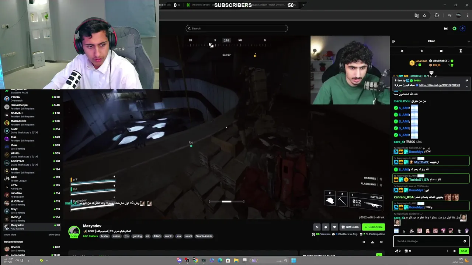This screenshot has width=472, height=265.
Task: Open chat options three-dot menu
Action: tap(469, 41)
